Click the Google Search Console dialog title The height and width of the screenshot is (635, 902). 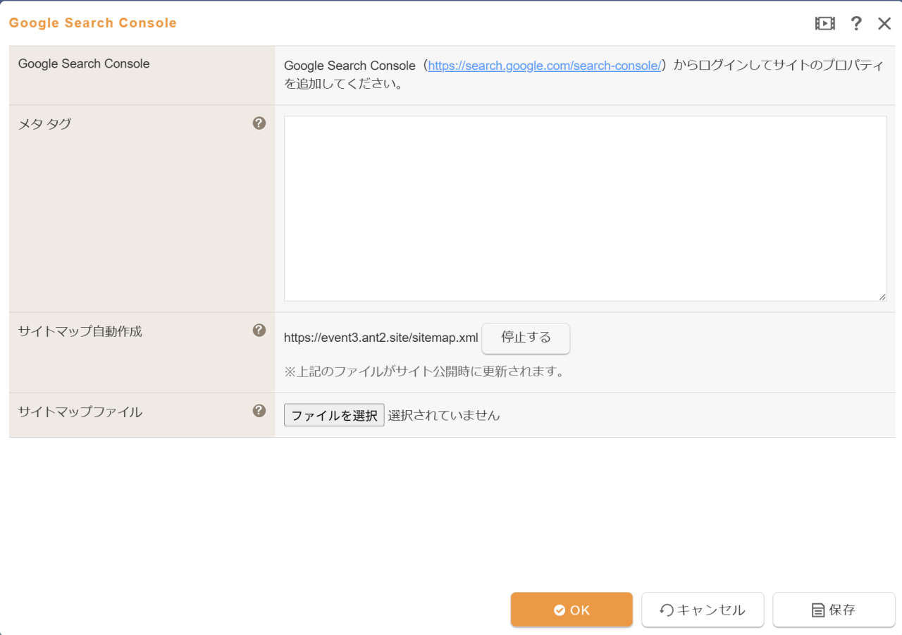tap(92, 23)
